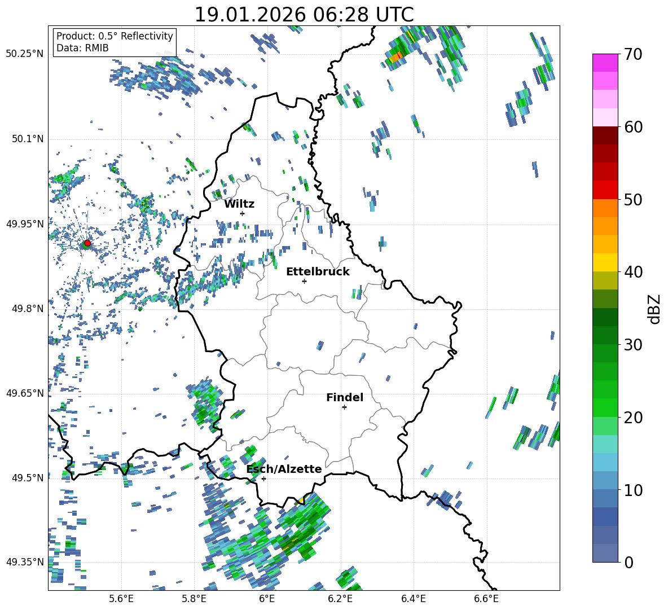Click the 20 tick on the colorbar
The height and width of the screenshot is (610, 668).
point(633,418)
